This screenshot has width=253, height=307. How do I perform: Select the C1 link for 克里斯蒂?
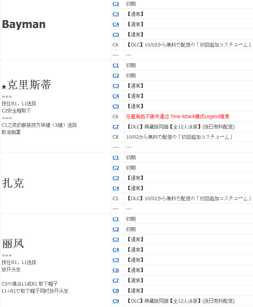click(116, 65)
